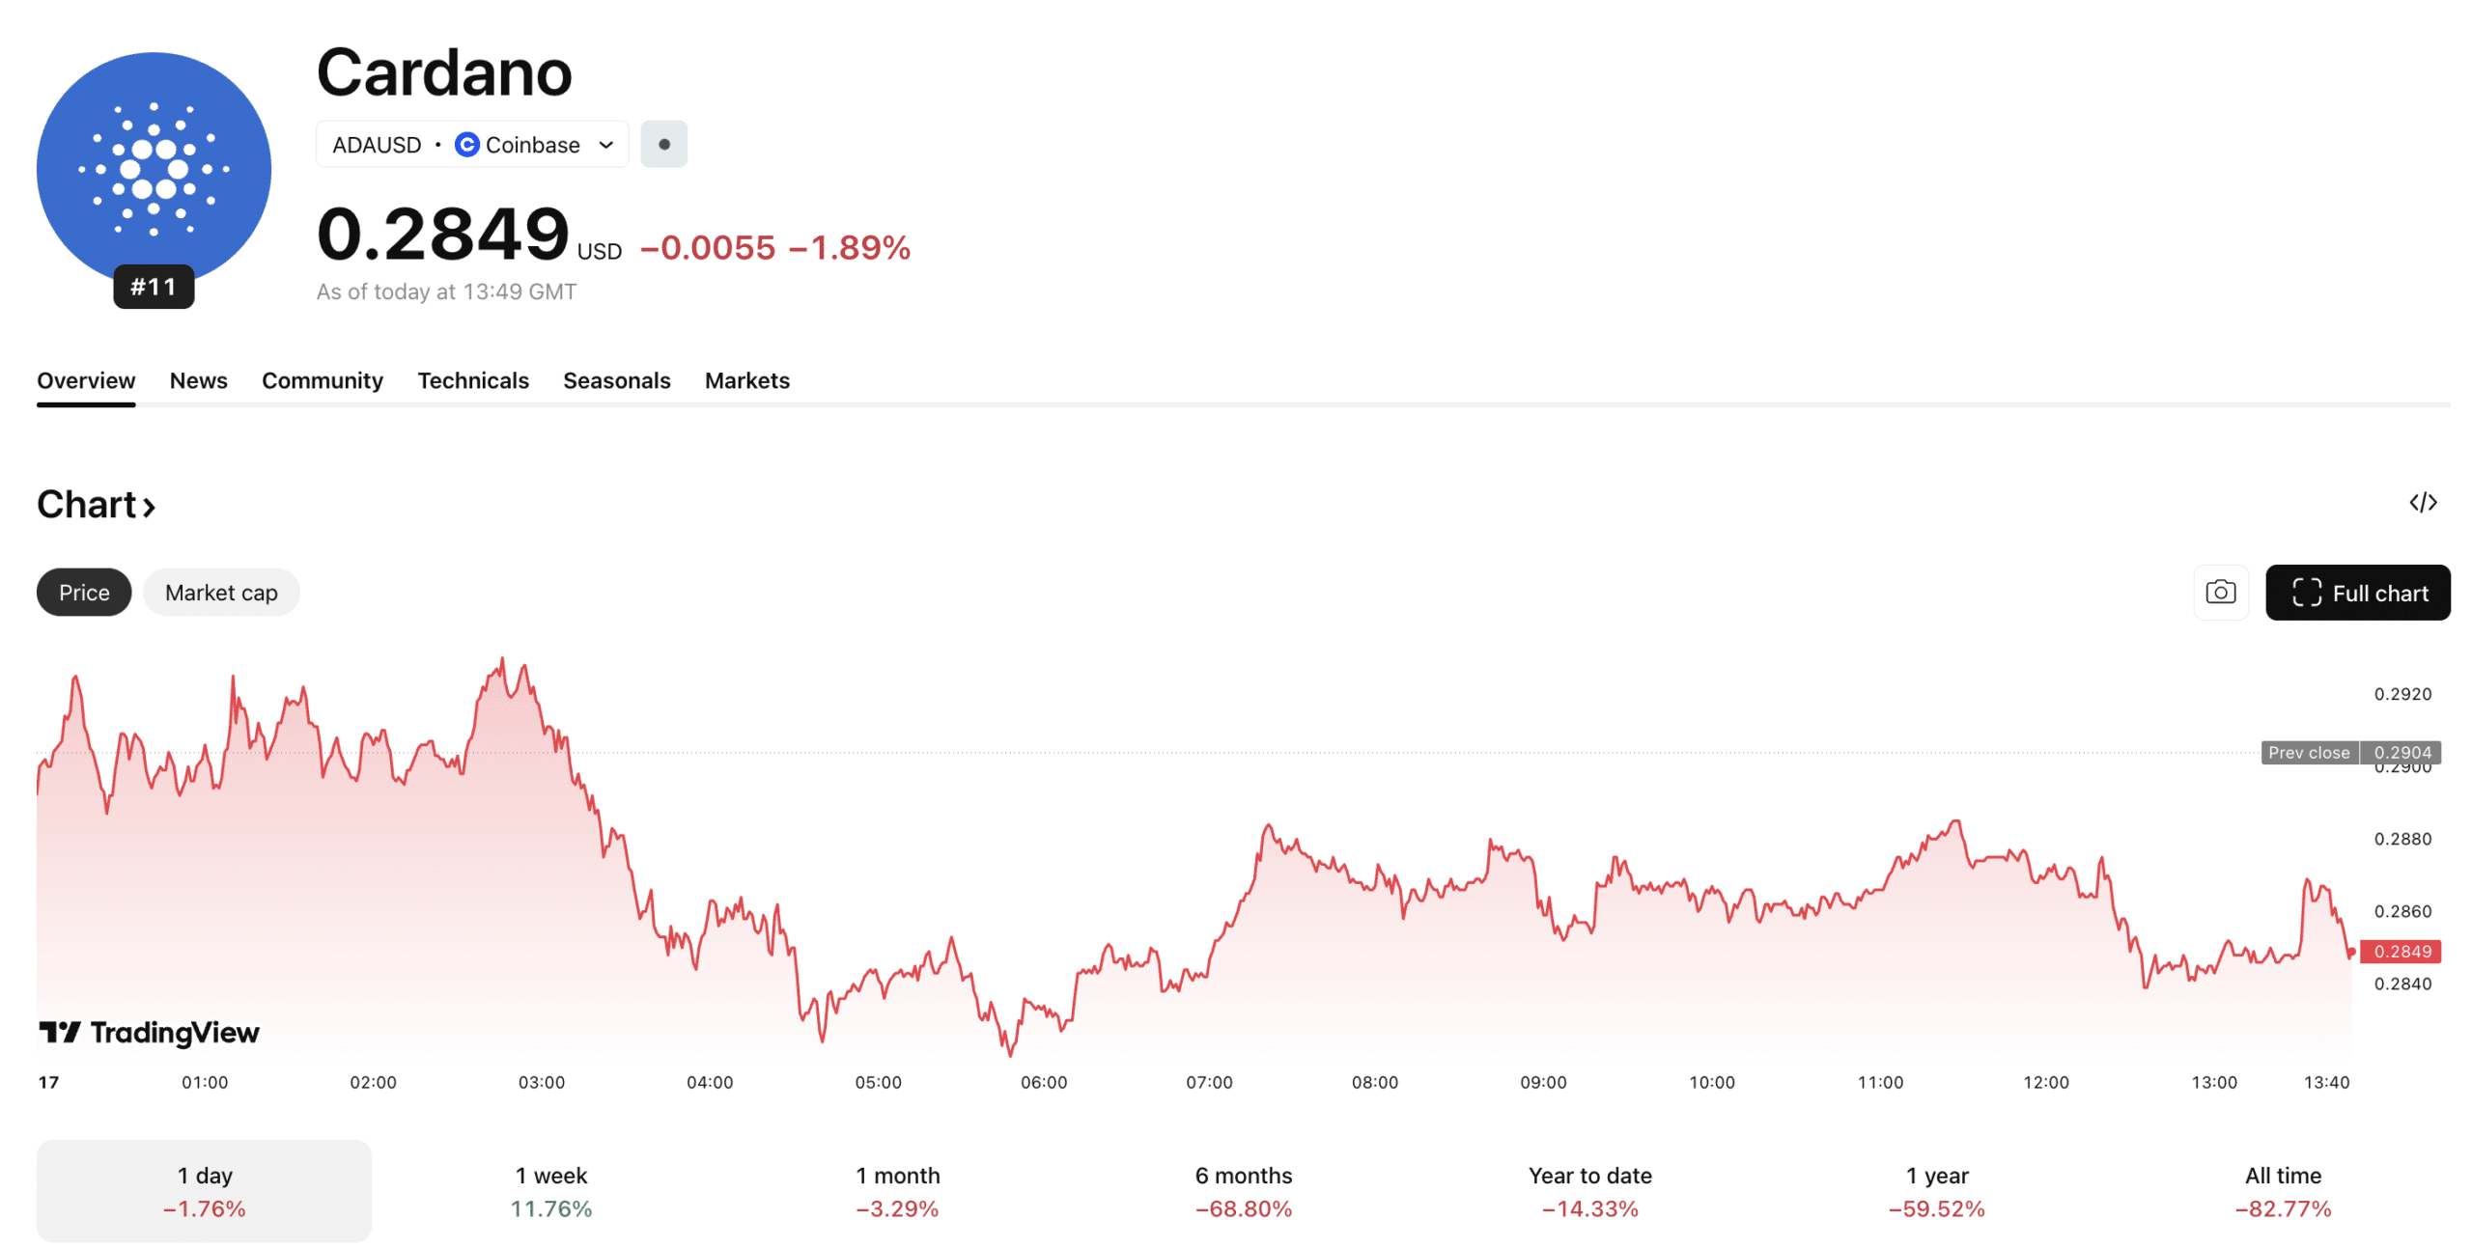2472x1248 pixels.
Task: Select the 1 day time range
Action: pyautogui.click(x=204, y=1190)
